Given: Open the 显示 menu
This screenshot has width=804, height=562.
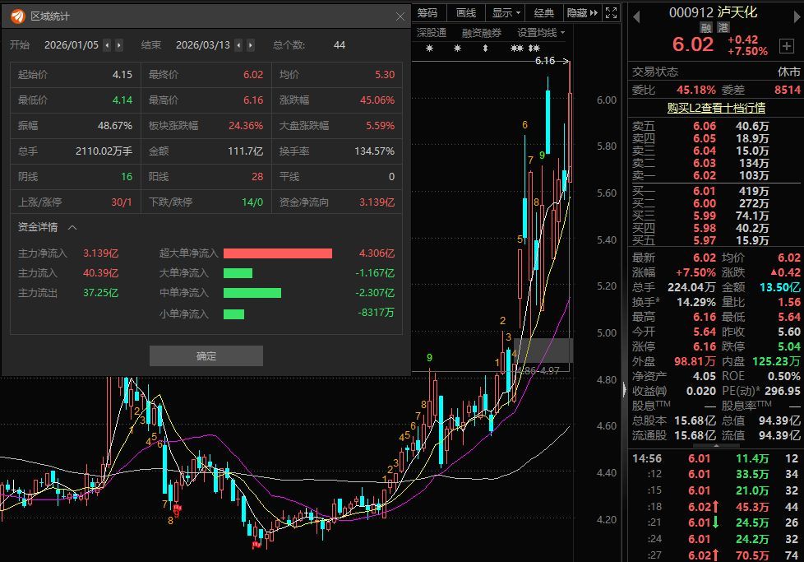Looking at the screenshot, I should click(x=504, y=12).
